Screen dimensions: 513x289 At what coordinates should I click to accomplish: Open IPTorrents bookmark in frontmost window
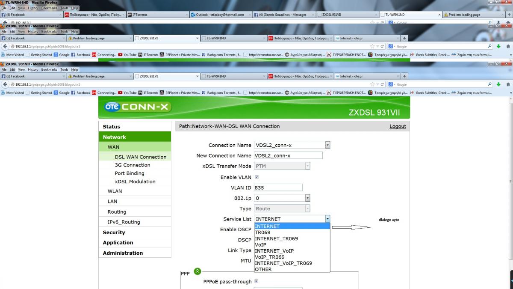(148, 92)
